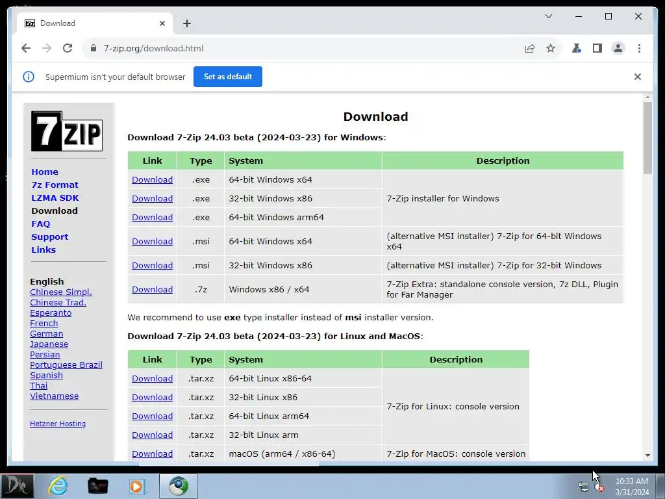Reload the 7-zip download page

coord(68,48)
